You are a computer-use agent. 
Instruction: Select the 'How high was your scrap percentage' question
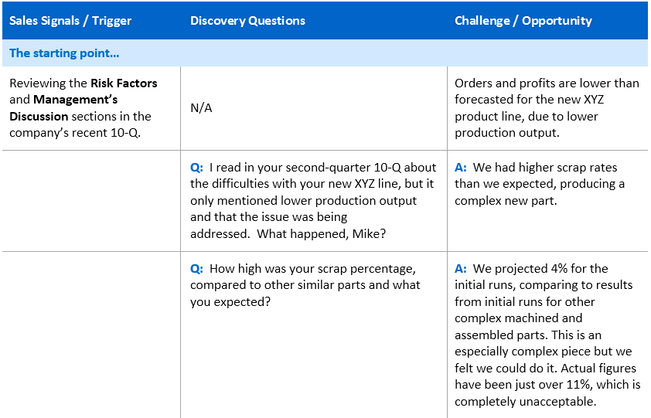pyautogui.click(x=305, y=285)
